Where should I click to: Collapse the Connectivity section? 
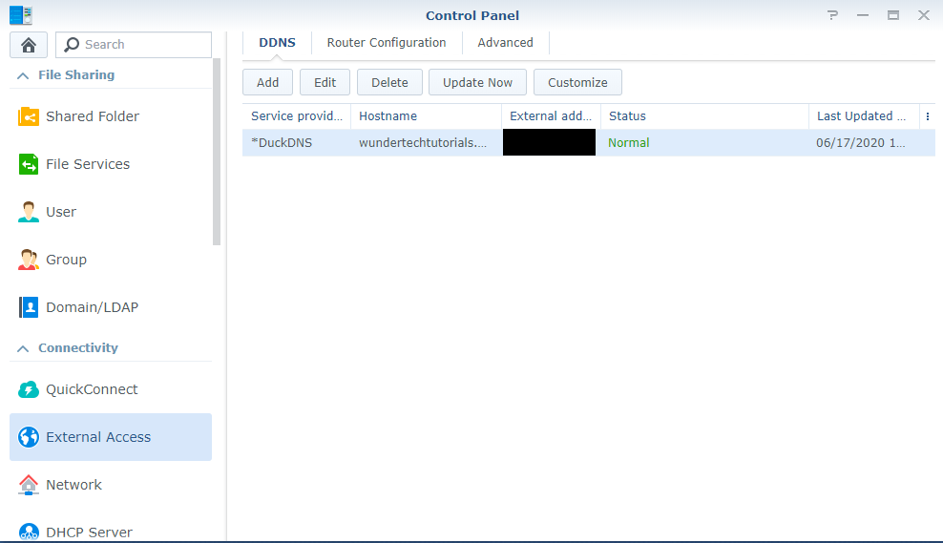[x=23, y=348]
